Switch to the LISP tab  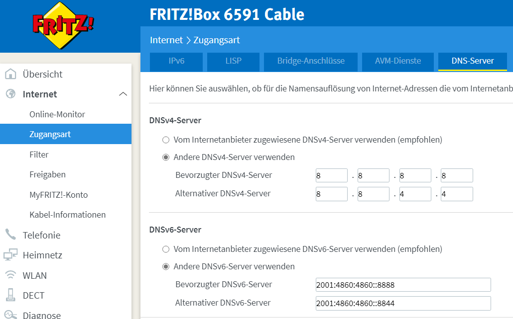[233, 62]
